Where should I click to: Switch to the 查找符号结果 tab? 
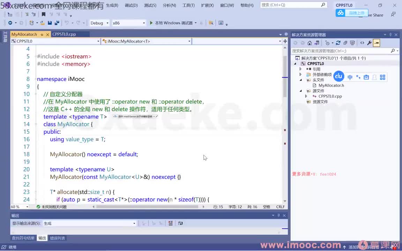tap(23, 238)
